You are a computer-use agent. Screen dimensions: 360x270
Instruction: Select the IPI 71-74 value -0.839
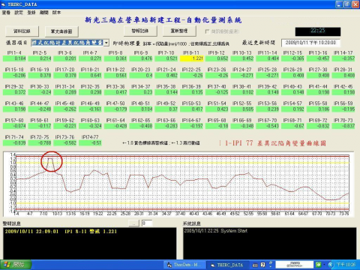[x=14, y=143]
